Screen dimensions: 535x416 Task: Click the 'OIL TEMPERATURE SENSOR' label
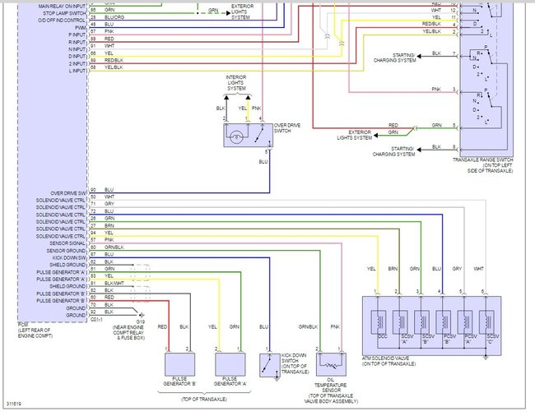331,385
